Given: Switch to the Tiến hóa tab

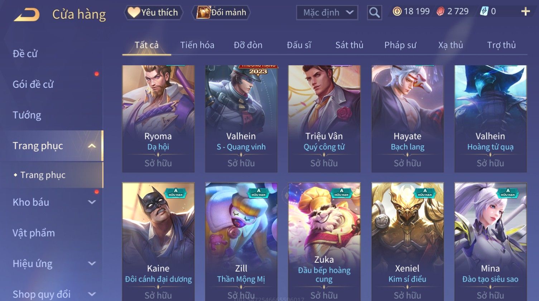Looking at the screenshot, I should (x=197, y=45).
